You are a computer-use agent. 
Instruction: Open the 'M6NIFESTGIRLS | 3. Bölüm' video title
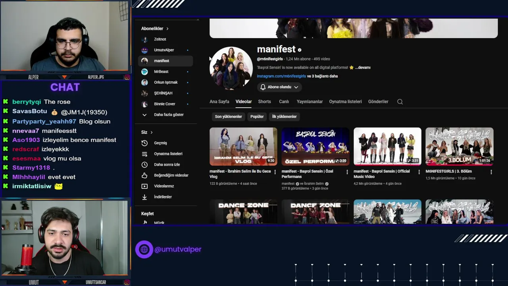coord(448,172)
